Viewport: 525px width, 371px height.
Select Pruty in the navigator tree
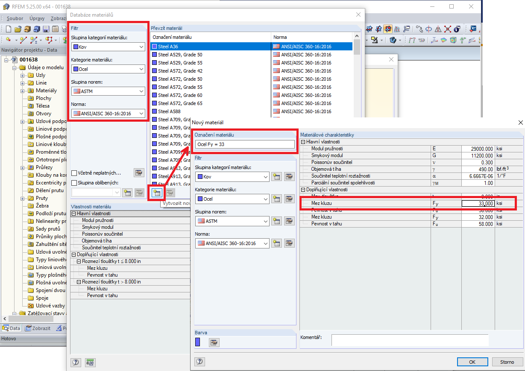(x=42, y=198)
